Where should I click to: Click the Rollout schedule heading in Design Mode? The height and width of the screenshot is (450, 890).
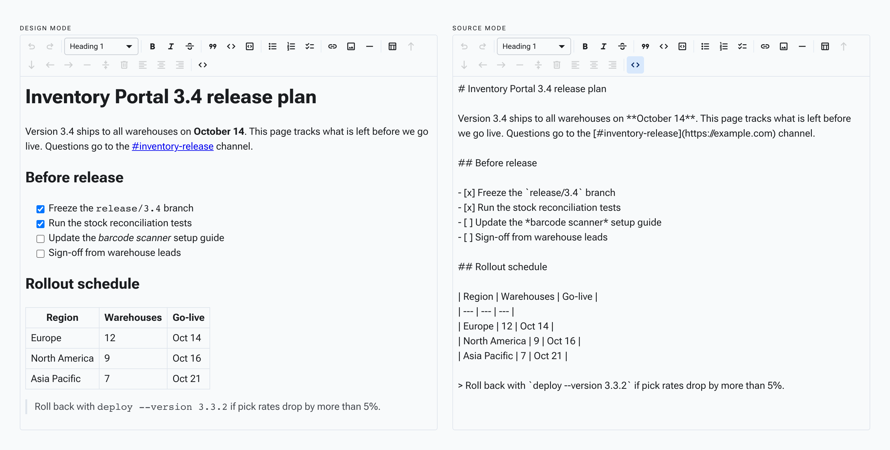[x=82, y=284]
